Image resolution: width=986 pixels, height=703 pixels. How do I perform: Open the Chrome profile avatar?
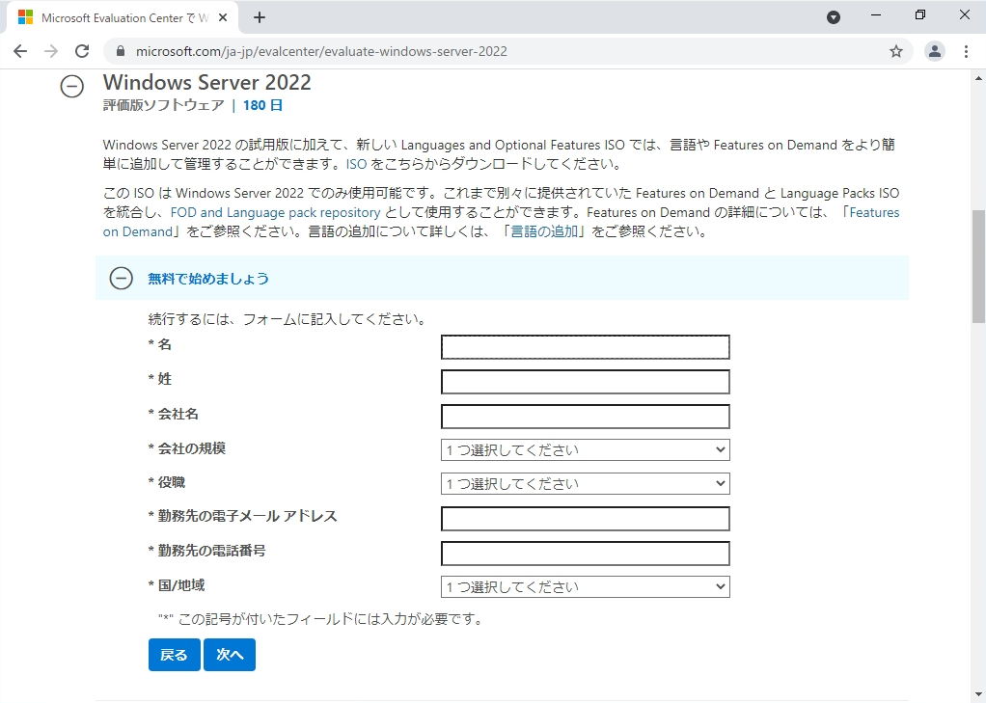935,51
